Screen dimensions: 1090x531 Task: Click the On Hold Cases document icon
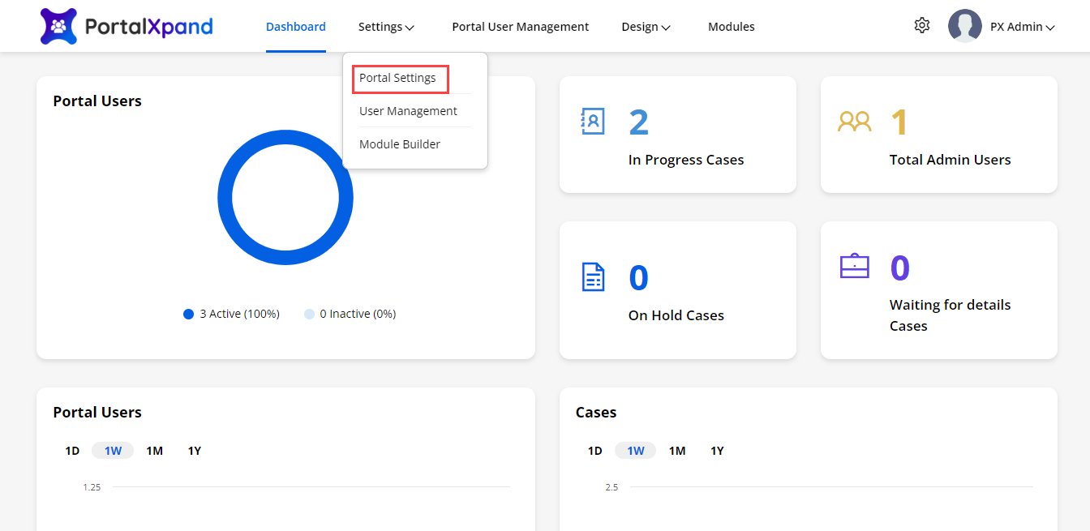(x=593, y=277)
